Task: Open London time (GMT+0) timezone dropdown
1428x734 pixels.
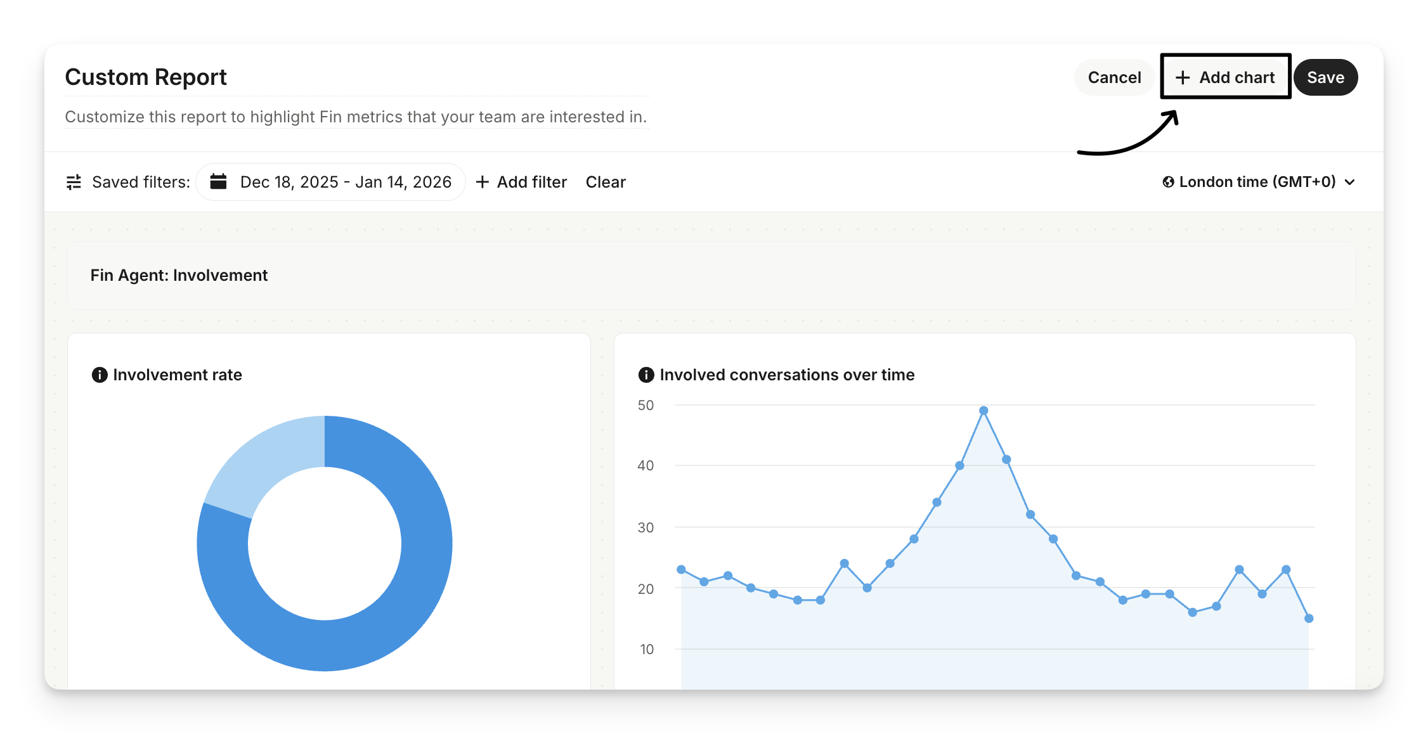Action: [1257, 182]
